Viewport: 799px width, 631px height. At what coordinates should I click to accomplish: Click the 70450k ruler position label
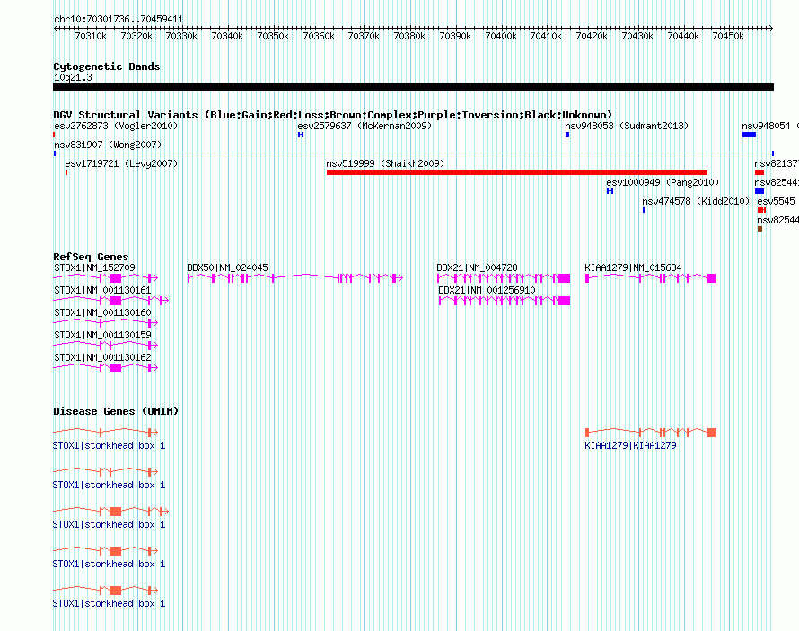728,36
